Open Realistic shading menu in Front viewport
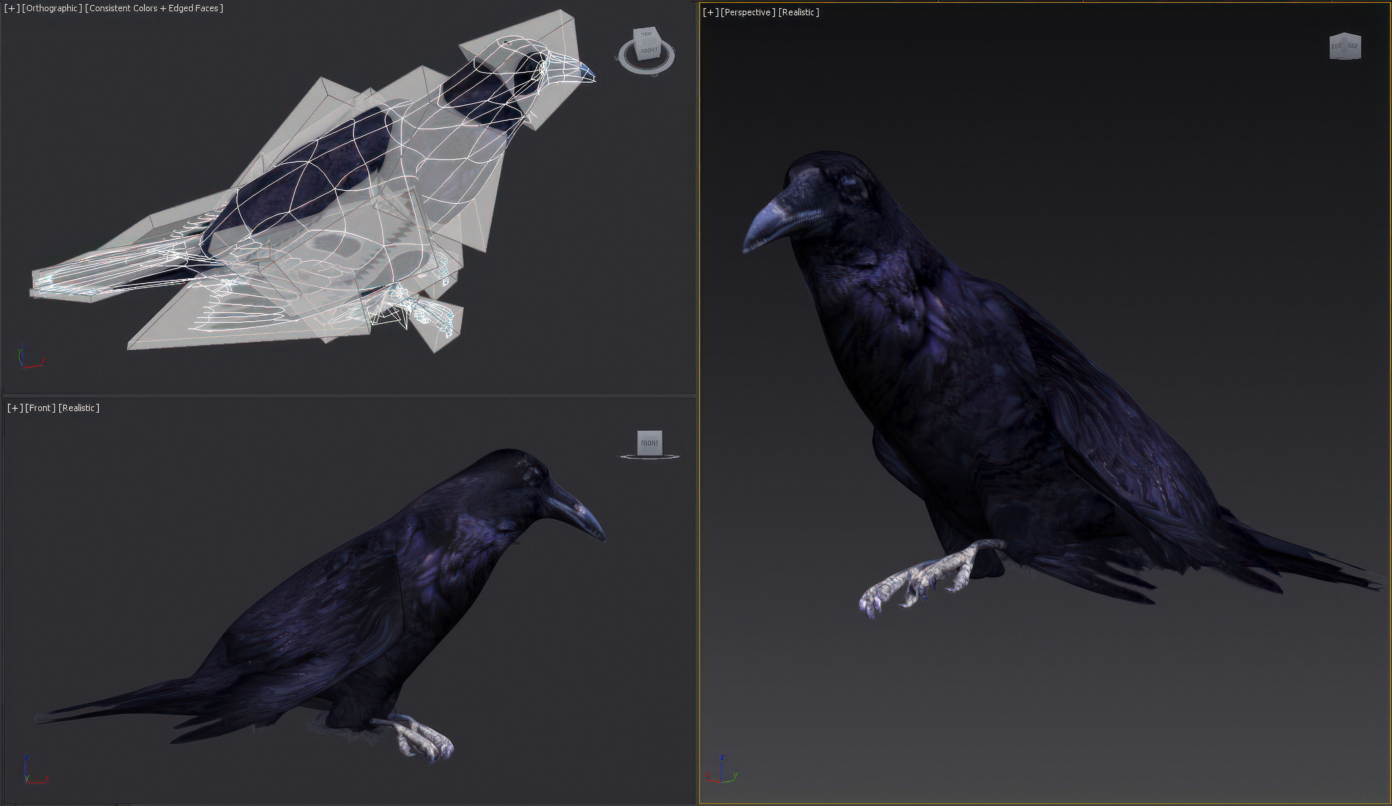Viewport: 1392px width, 806px height. pyautogui.click(x=79, y=408)
